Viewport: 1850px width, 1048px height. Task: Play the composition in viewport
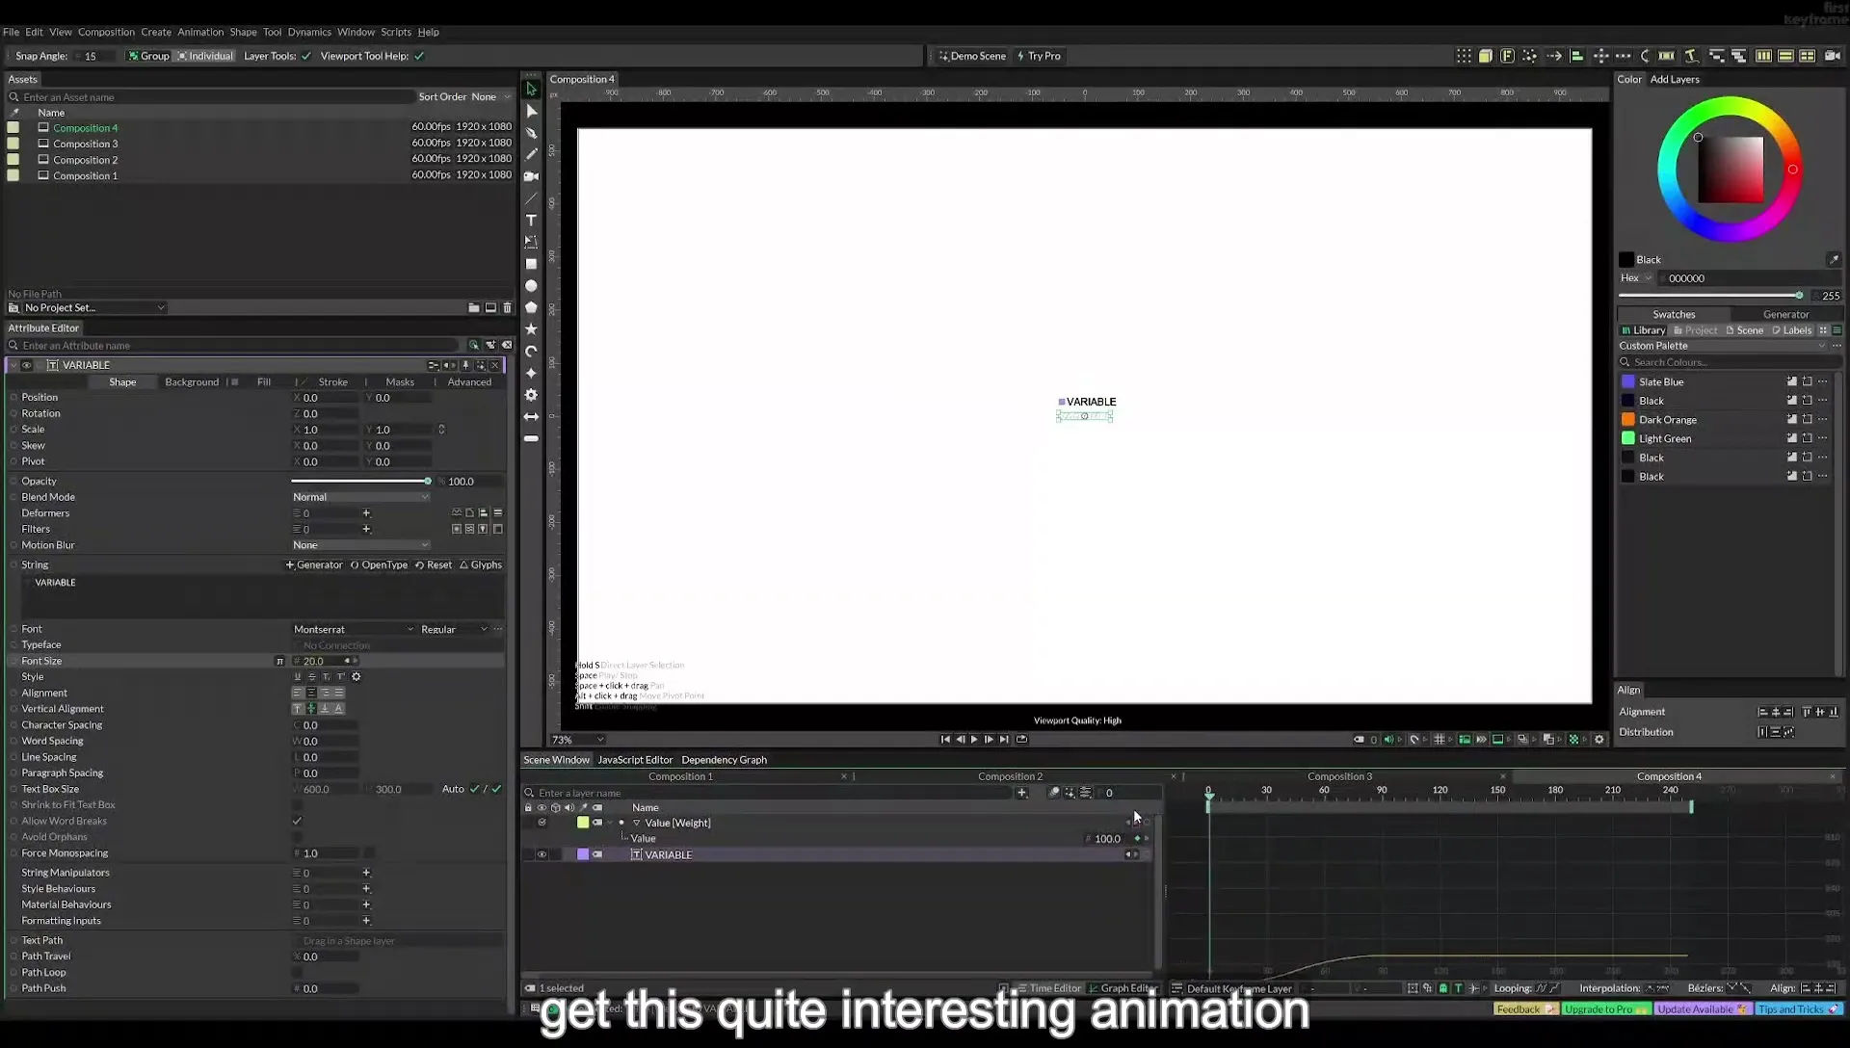click(974, 740)
